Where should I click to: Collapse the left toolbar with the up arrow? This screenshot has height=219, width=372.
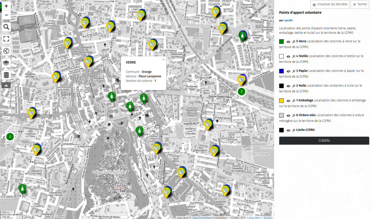coord(6,85)
